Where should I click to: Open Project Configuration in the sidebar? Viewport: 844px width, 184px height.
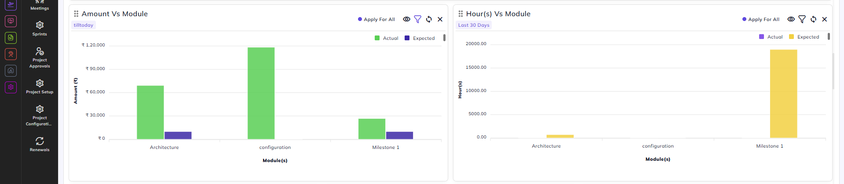40,116
